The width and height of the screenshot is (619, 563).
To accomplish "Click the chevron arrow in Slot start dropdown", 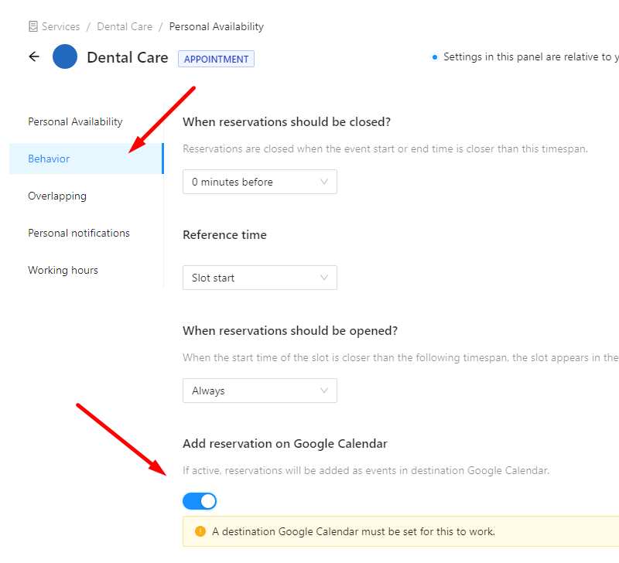I will pos(324,278).
